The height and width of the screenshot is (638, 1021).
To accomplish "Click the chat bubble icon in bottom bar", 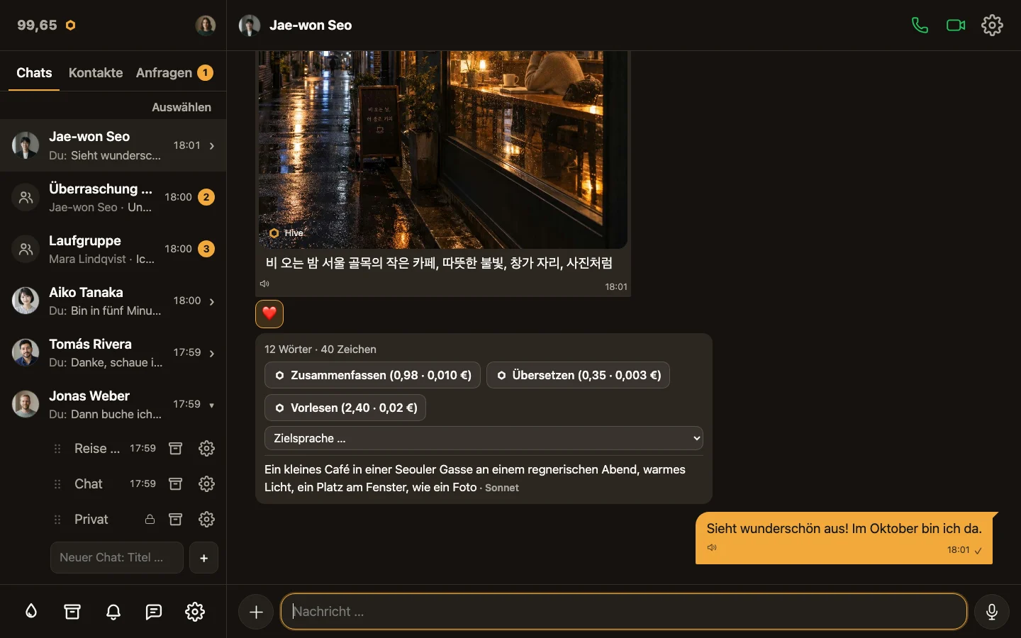I will [154, 612].
